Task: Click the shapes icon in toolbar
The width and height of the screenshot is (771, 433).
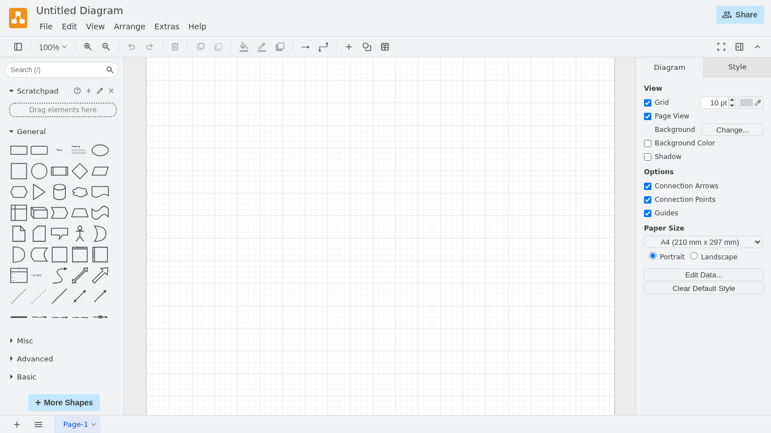Action: pyautogui.click(x=367, y=47)
